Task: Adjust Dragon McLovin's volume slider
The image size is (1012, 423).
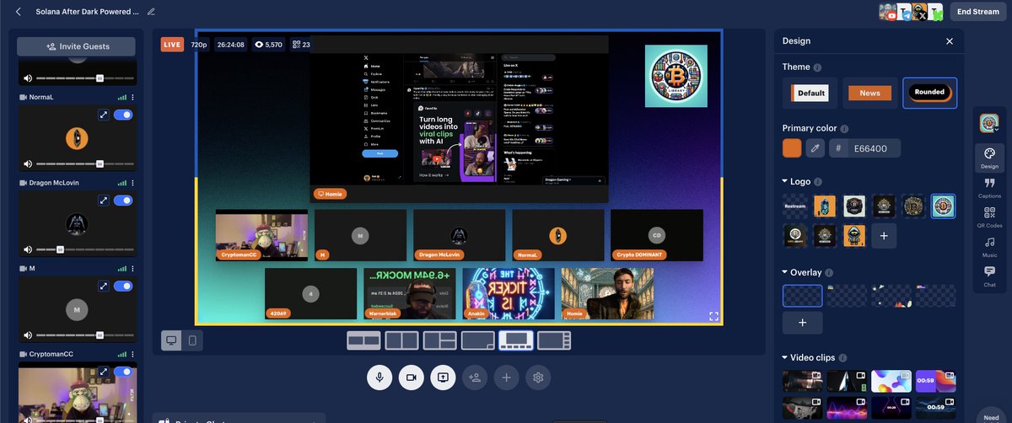Action: pyautogui.click(x=84, y=249)
